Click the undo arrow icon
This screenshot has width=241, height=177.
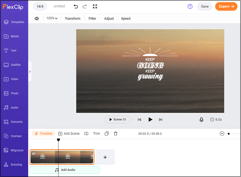[76, 6]
